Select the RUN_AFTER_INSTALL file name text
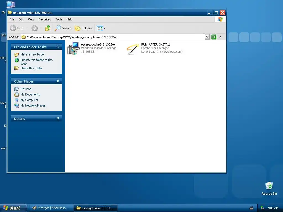283x212 pixels. pos(156,44)
